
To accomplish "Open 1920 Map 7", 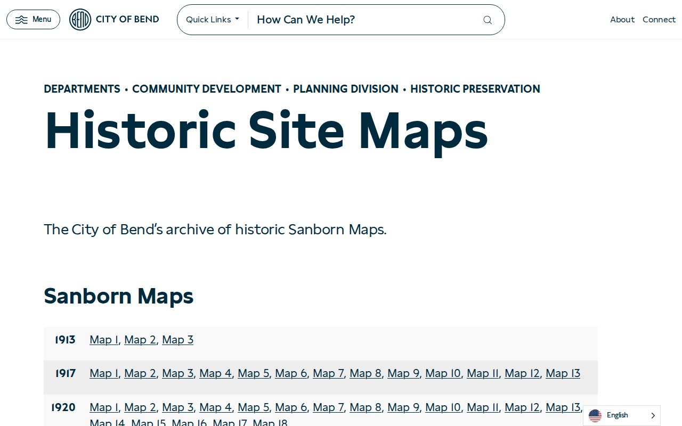I will [x=328, y=407].
